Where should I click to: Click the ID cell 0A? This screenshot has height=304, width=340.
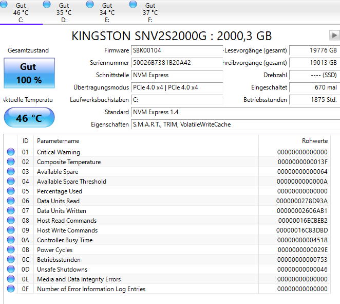click(x=25, y=240)
